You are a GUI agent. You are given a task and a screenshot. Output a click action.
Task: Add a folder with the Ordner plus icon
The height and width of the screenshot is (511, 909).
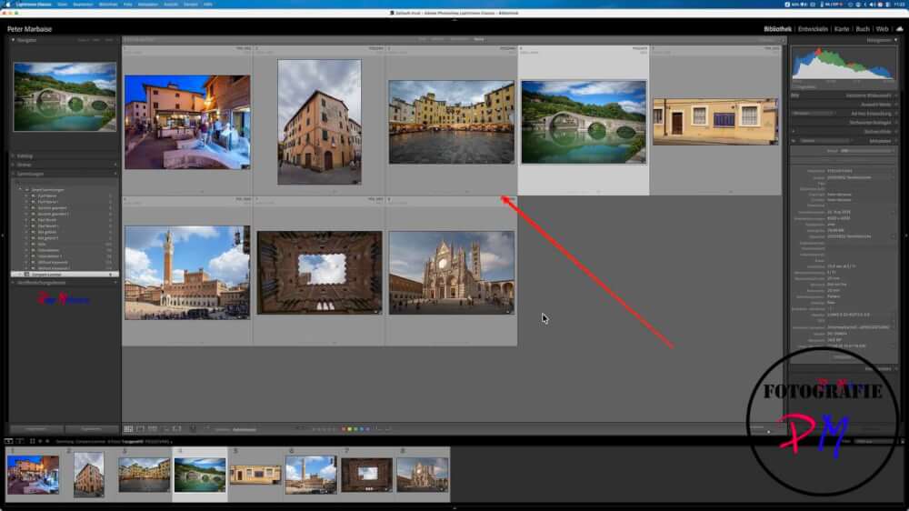pyautogui.click(x=115, y=165)
